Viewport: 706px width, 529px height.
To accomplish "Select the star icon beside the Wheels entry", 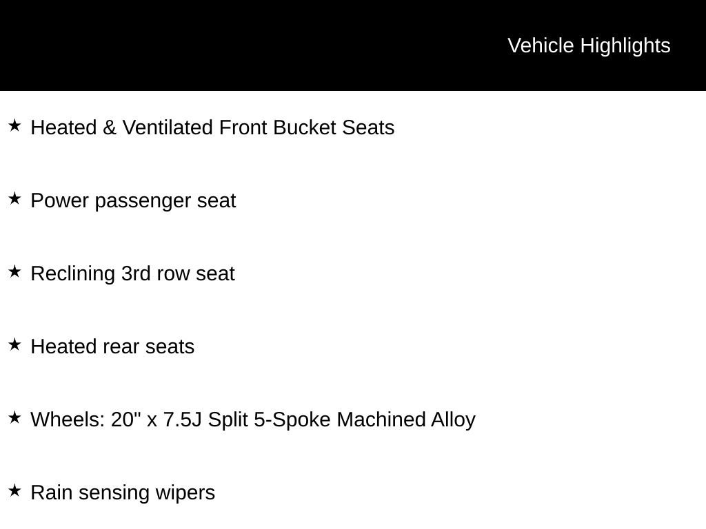I will click(14, 417).
